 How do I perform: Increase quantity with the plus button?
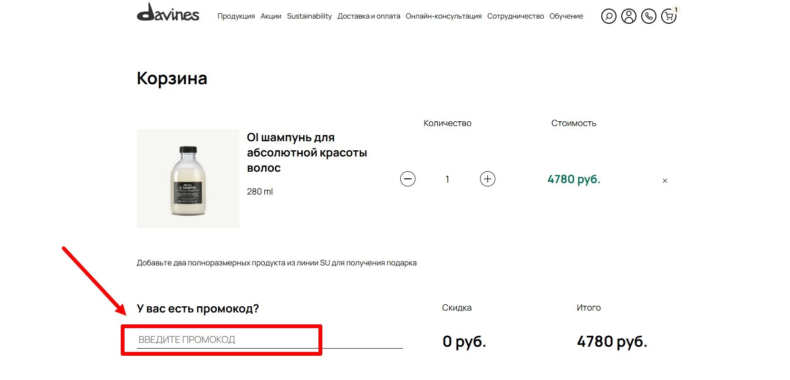(487, 179)
